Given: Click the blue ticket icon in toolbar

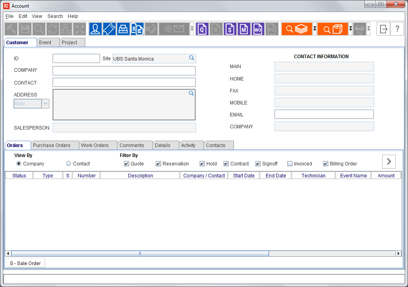Looking at the screenshot, I should [x=109, y=29].
